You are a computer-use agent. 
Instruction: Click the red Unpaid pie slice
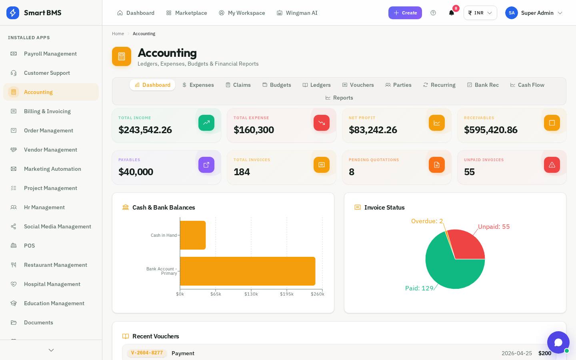point(468,245)
